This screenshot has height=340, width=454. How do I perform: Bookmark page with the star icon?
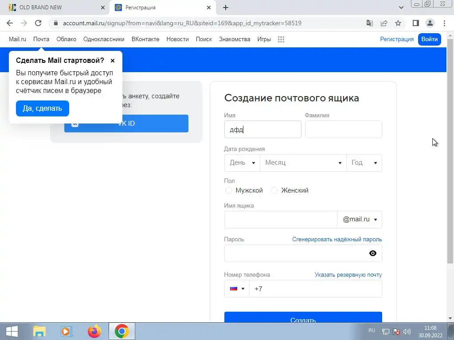[x=398, y=23]
